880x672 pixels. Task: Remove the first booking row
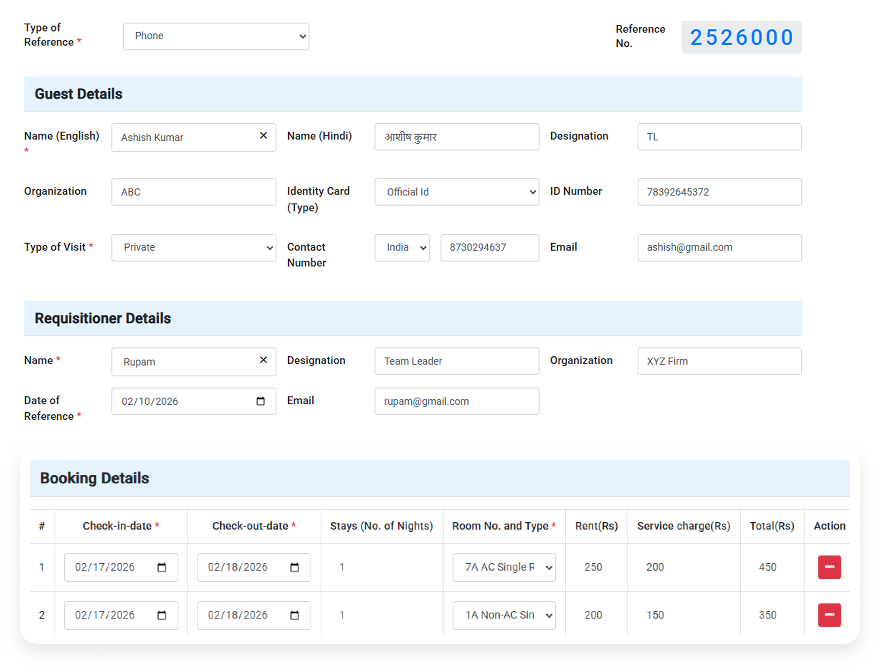[x=829, y=567]
